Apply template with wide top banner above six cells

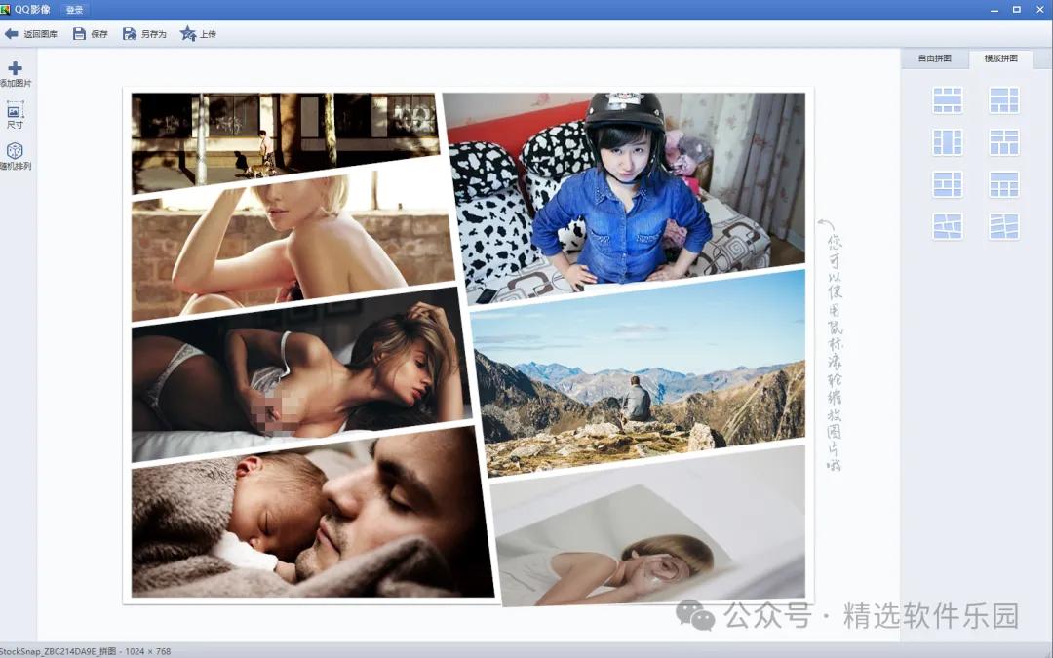[x=1004, y=184]
